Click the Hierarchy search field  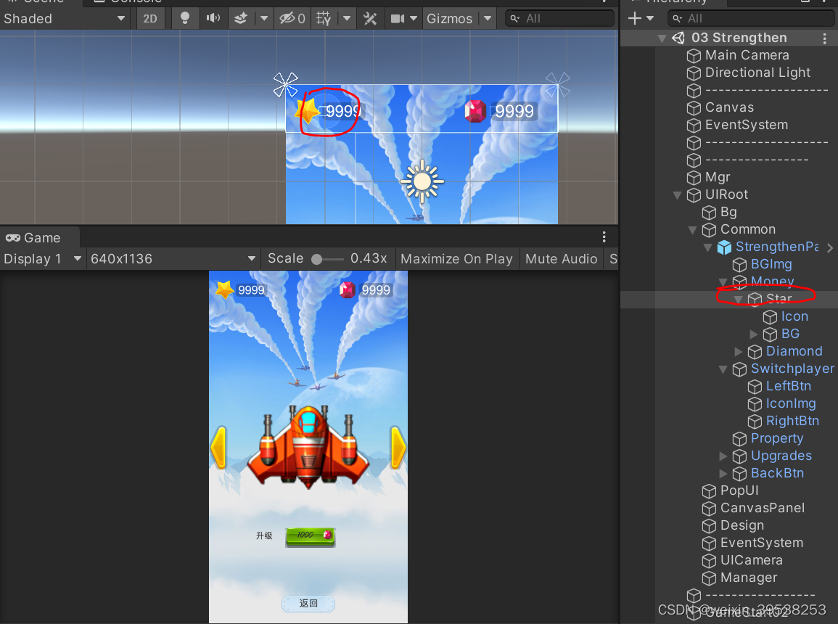[751, 19]
